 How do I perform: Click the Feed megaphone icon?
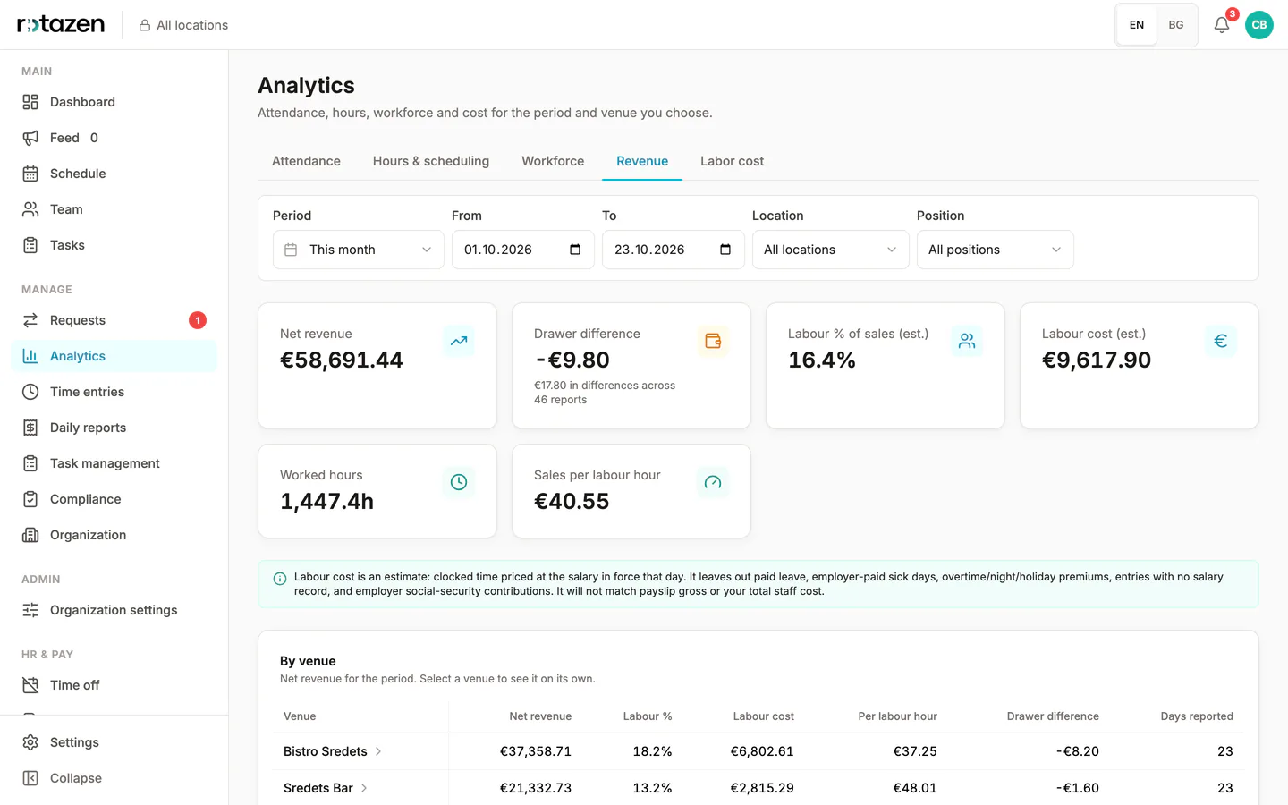30,138
